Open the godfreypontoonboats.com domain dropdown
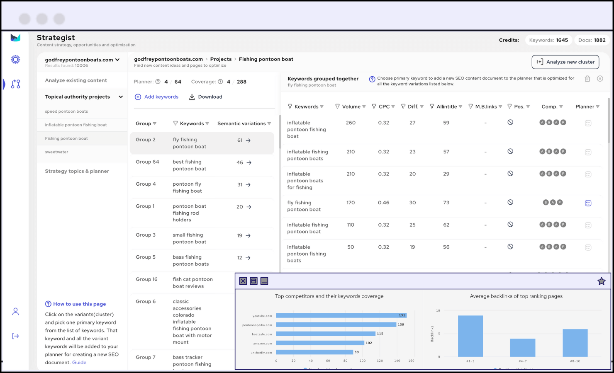 [x=118, y=59]
